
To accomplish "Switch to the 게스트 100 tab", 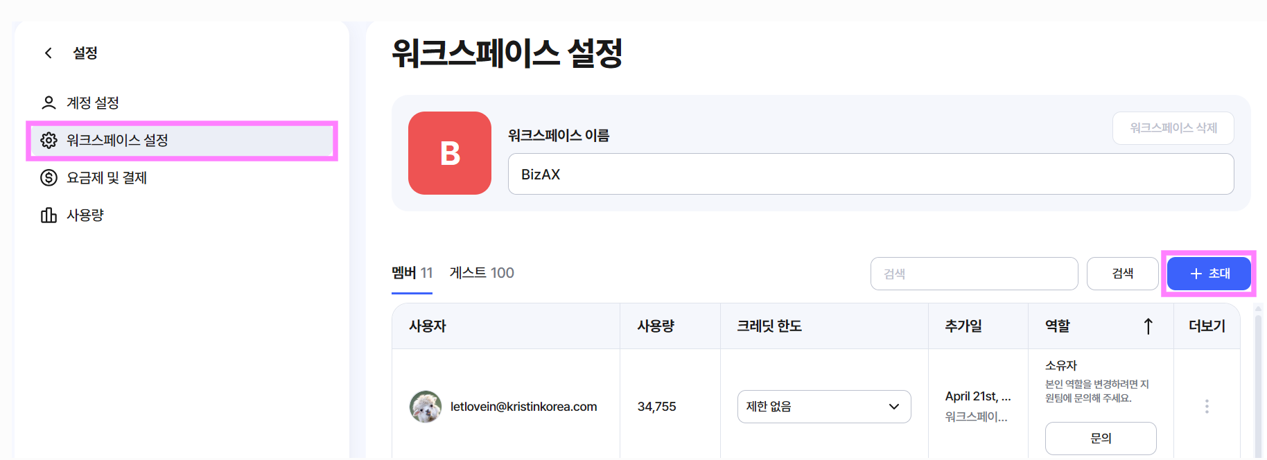I will click(482, 273).
